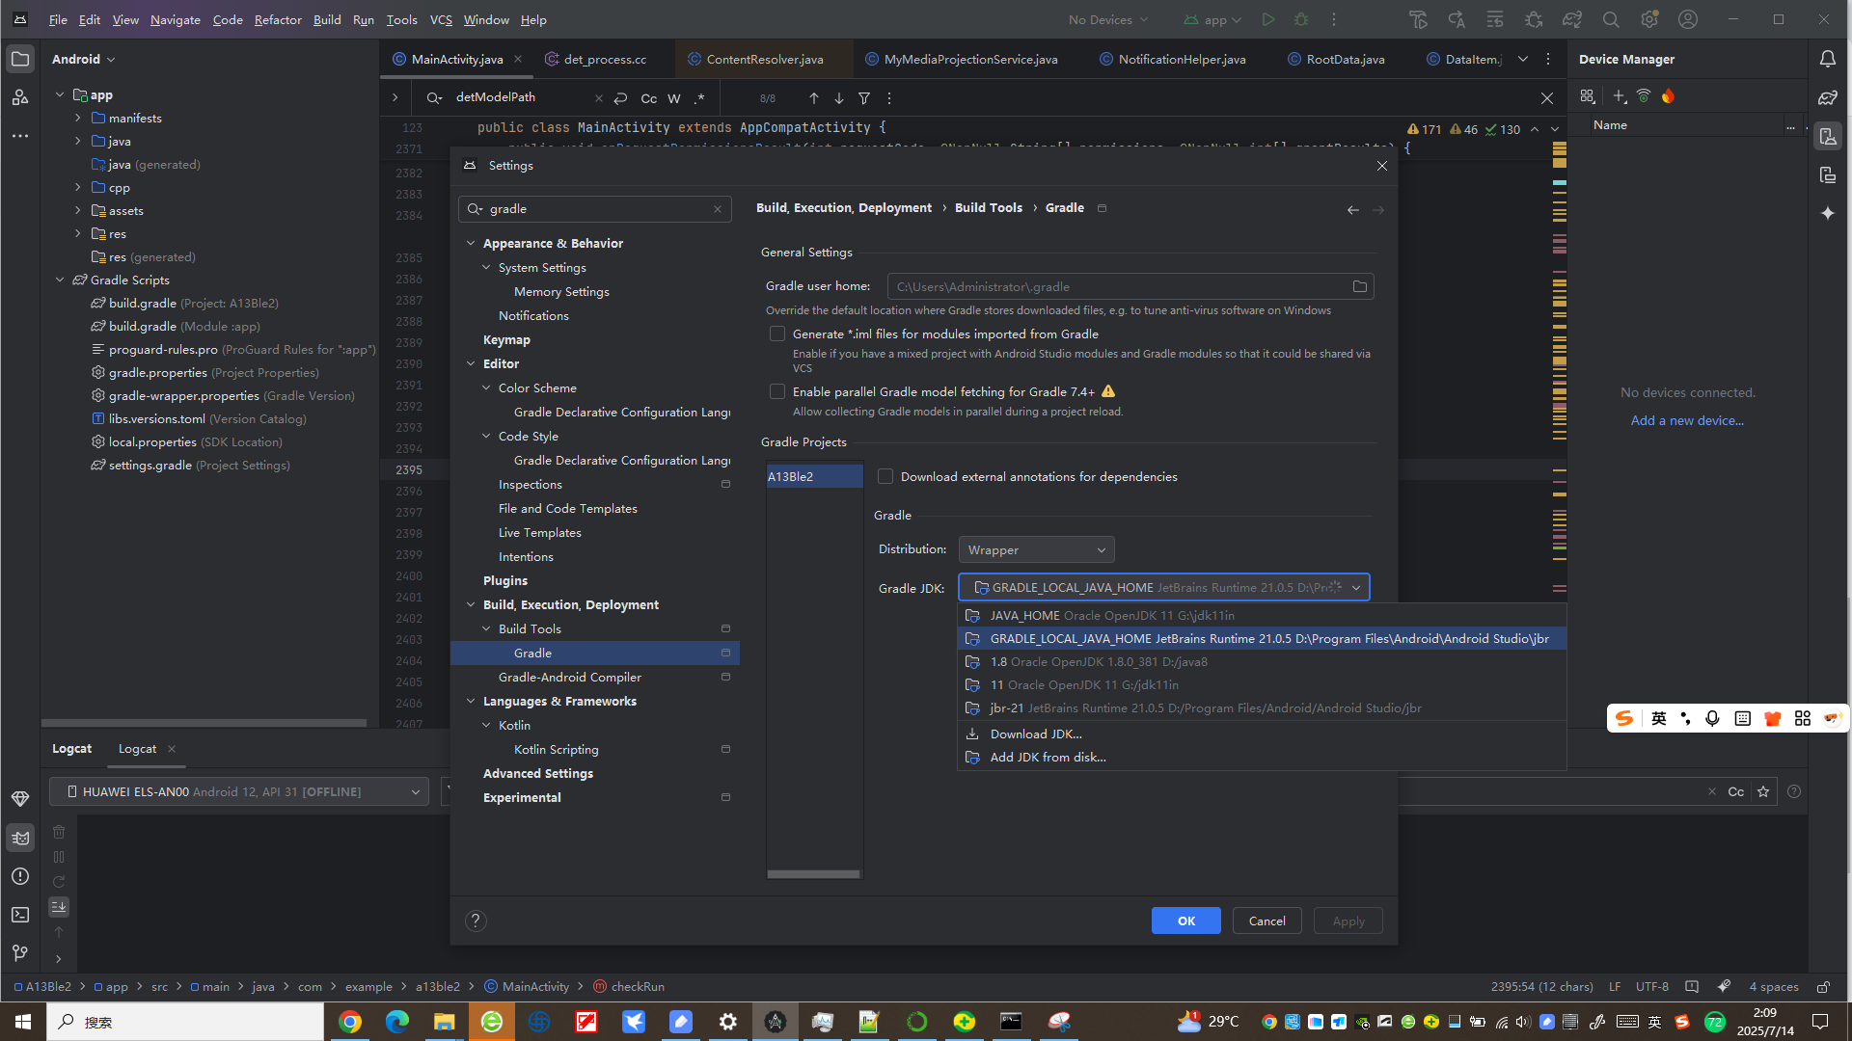Click the Windows Start button
The height and width of the screenshot is (1041, 1852).
coord(23,1022)
